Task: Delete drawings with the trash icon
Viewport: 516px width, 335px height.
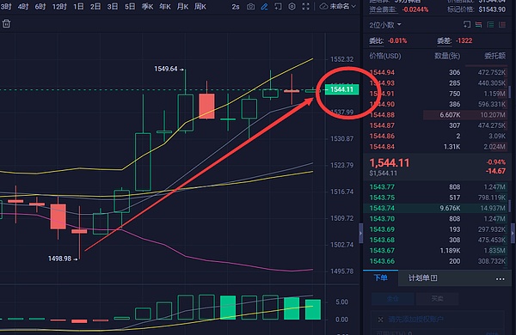Action: 6,24
